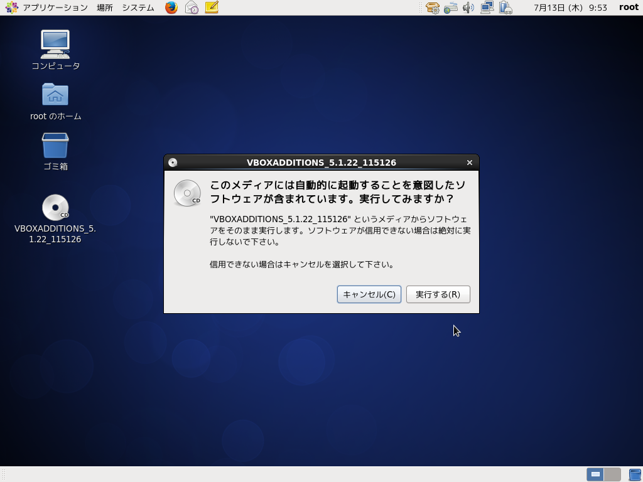The image size is (643, 482).
Task: Click the trash applet in bottom panel
Action: 634,474
